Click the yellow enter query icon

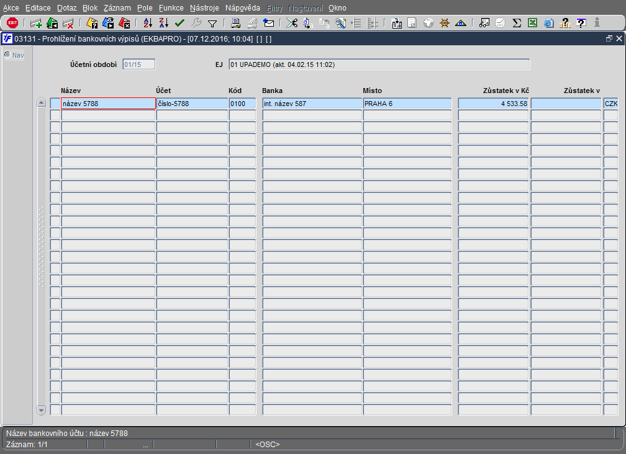point(92,23)
